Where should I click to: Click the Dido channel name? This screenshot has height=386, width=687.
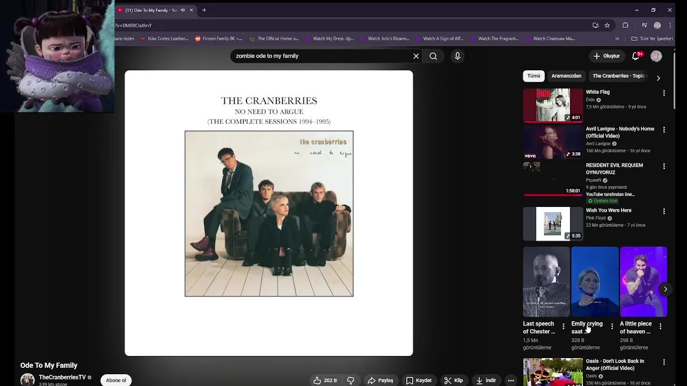pos(590,100)
